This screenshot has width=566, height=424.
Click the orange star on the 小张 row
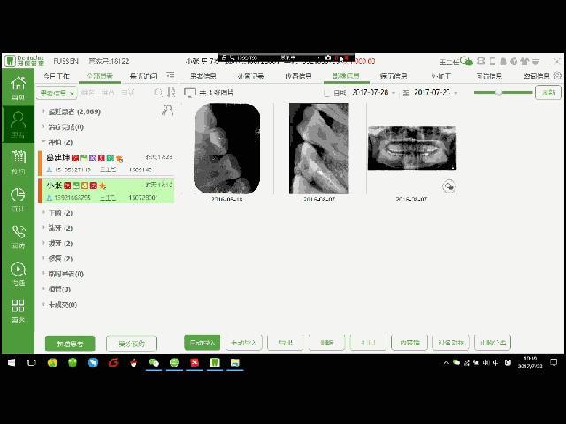click(x=103, y=185)
